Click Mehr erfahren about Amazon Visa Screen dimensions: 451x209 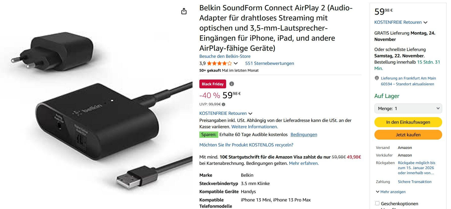point(304,163)
